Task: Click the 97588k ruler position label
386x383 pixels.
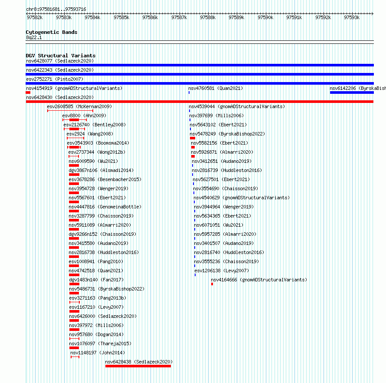Action: (208, 17)
